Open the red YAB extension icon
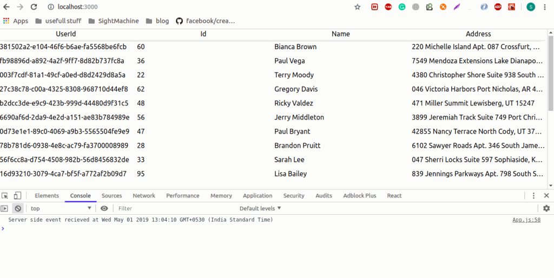554x278 pixels. point(388,6)
